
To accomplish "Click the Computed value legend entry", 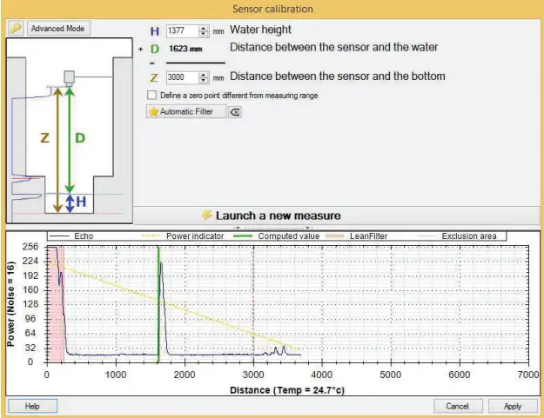I will click(277, 236).
